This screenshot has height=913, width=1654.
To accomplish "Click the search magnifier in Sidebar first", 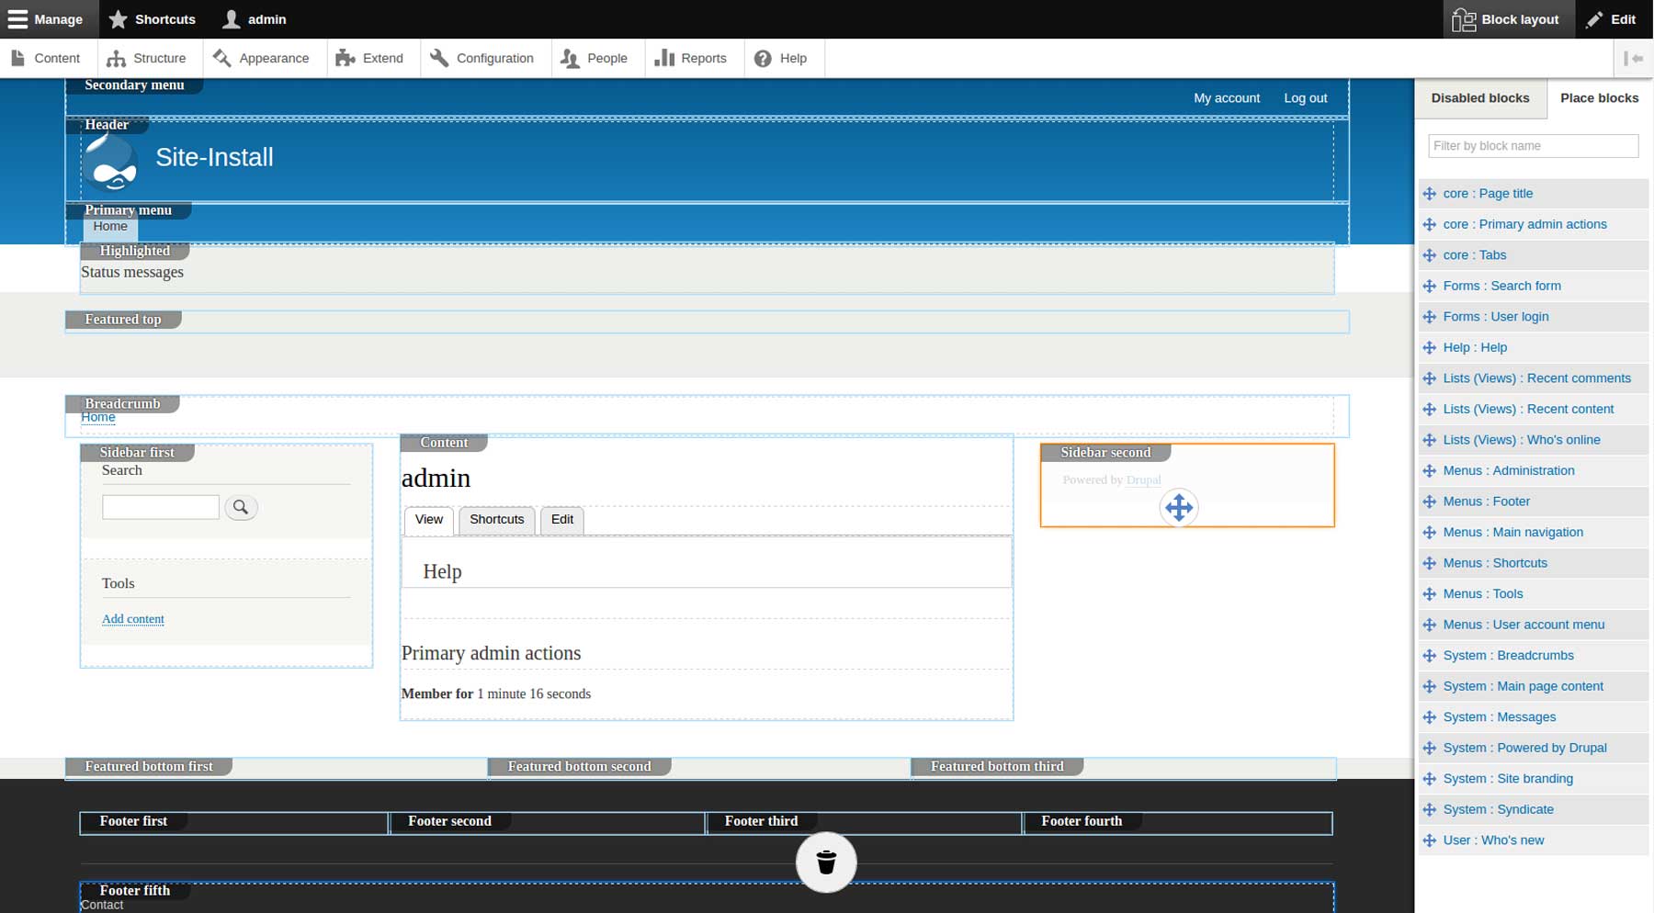I will point(241,507).
